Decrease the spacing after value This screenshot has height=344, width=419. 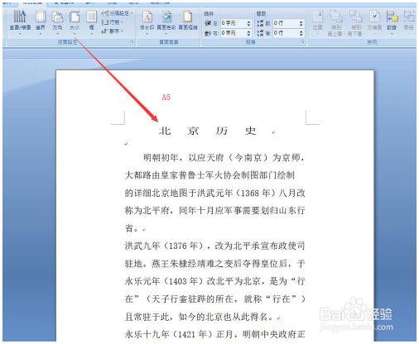tap(301, 35)
